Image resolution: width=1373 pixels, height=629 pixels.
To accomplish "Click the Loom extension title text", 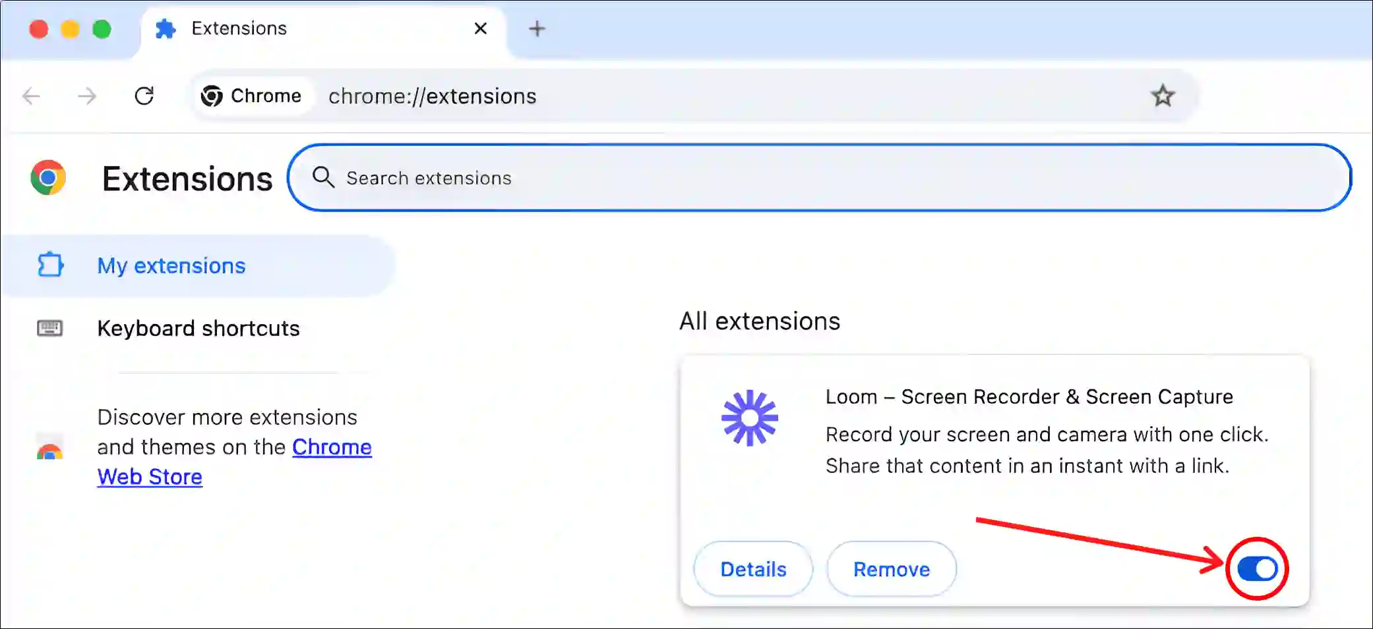I will click(1029, 397).
